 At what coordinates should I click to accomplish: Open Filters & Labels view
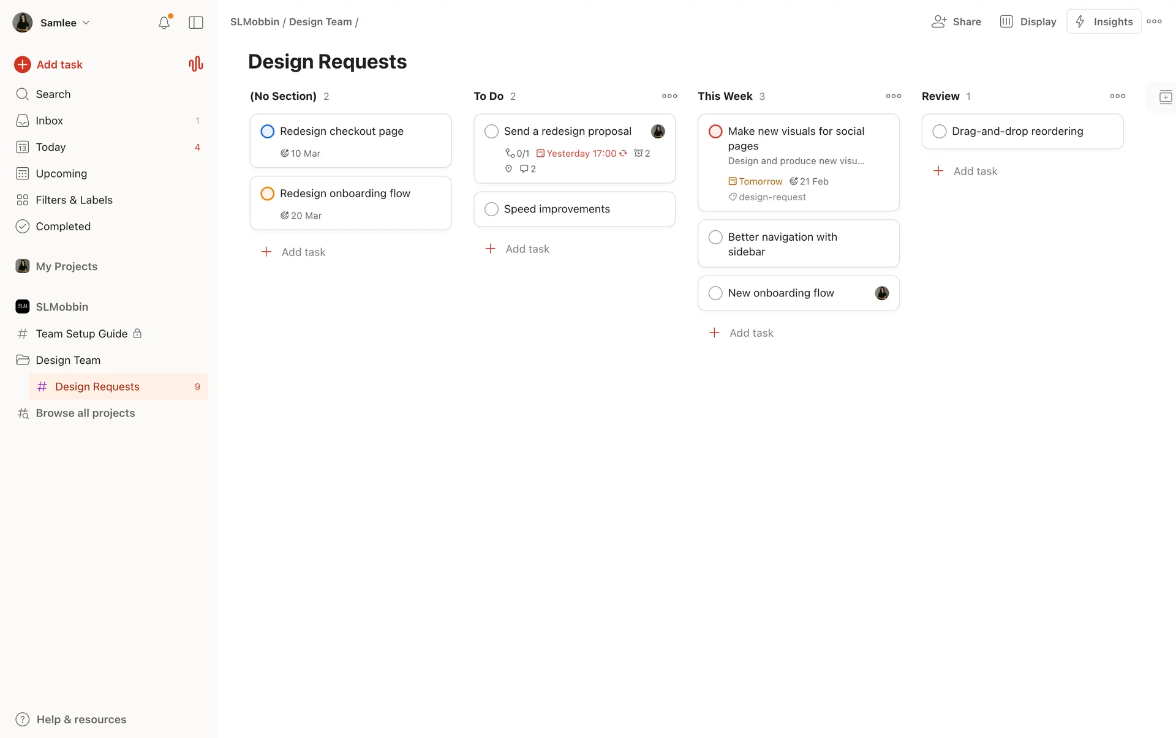(x=73, y=200)
